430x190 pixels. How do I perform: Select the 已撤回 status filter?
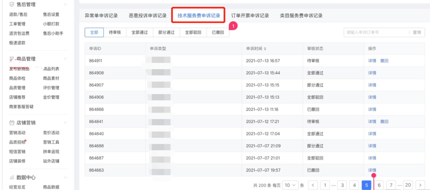[x=218, y=32]
